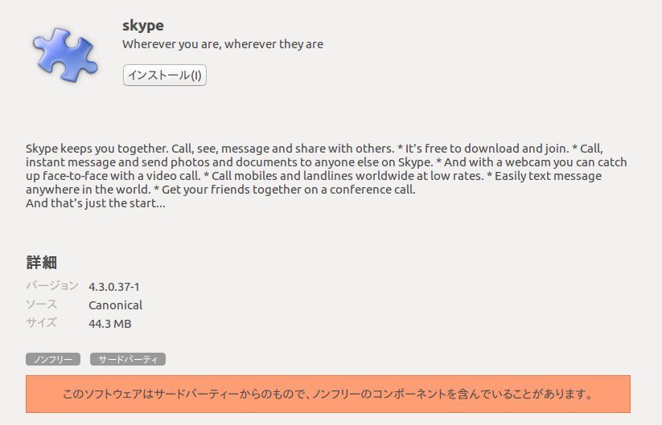The width and height of the screenshot is (662, 425).
Task: Click the 詳細 section heading
Action: tap(41, 262)
